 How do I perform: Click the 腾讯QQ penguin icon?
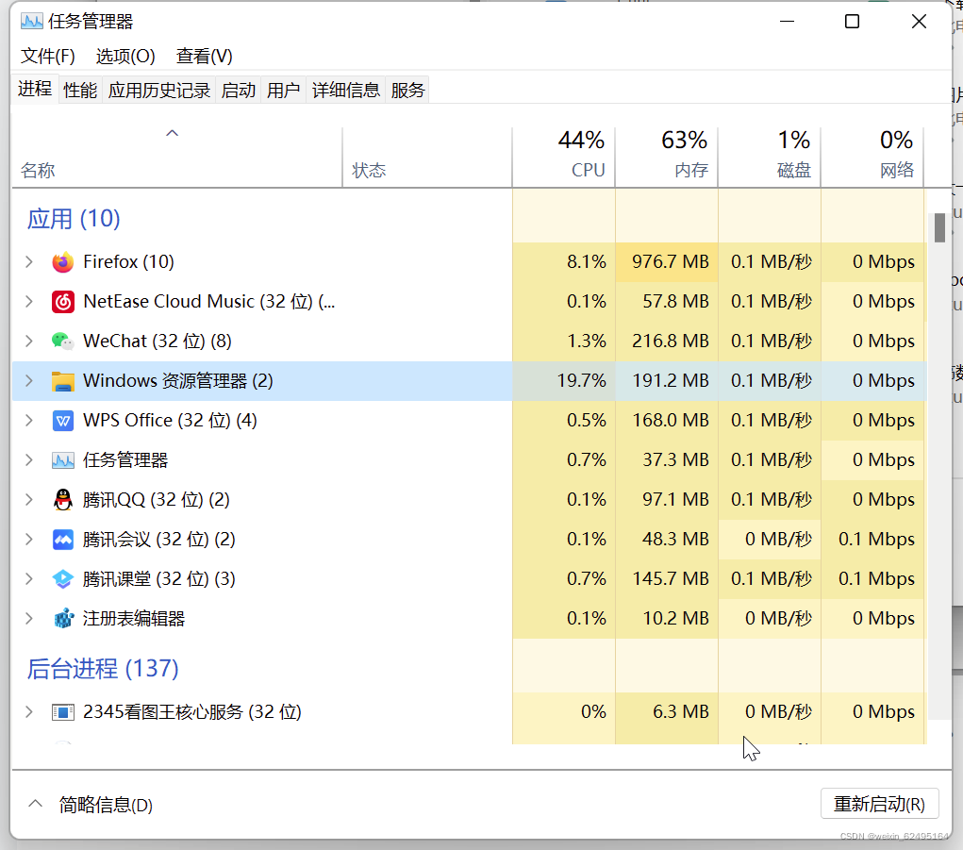point(62,500)
